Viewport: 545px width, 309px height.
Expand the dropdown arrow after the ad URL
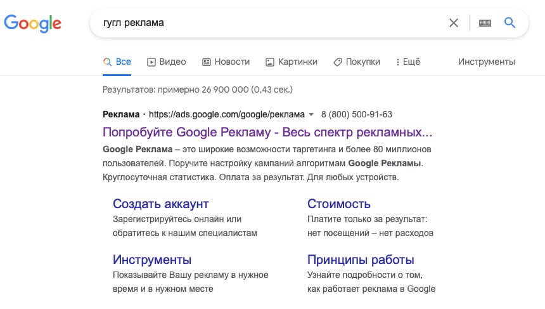point(311,114)
